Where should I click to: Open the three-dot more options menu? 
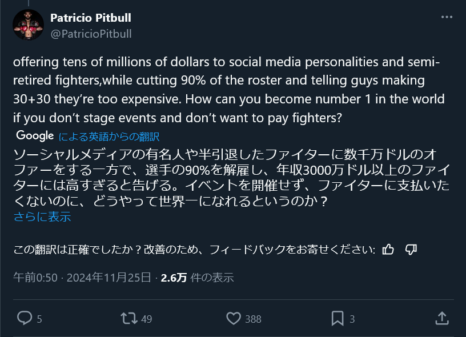(447, 18)
